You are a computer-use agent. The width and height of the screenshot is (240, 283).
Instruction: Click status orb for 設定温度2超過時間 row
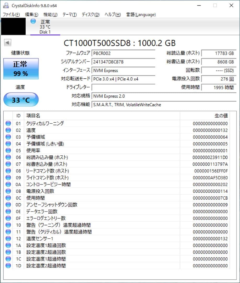point(8,265)
